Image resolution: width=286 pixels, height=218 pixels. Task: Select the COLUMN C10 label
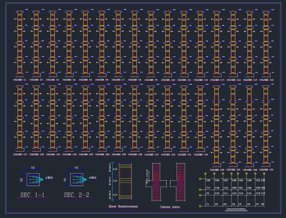click(x=168, y=80)
